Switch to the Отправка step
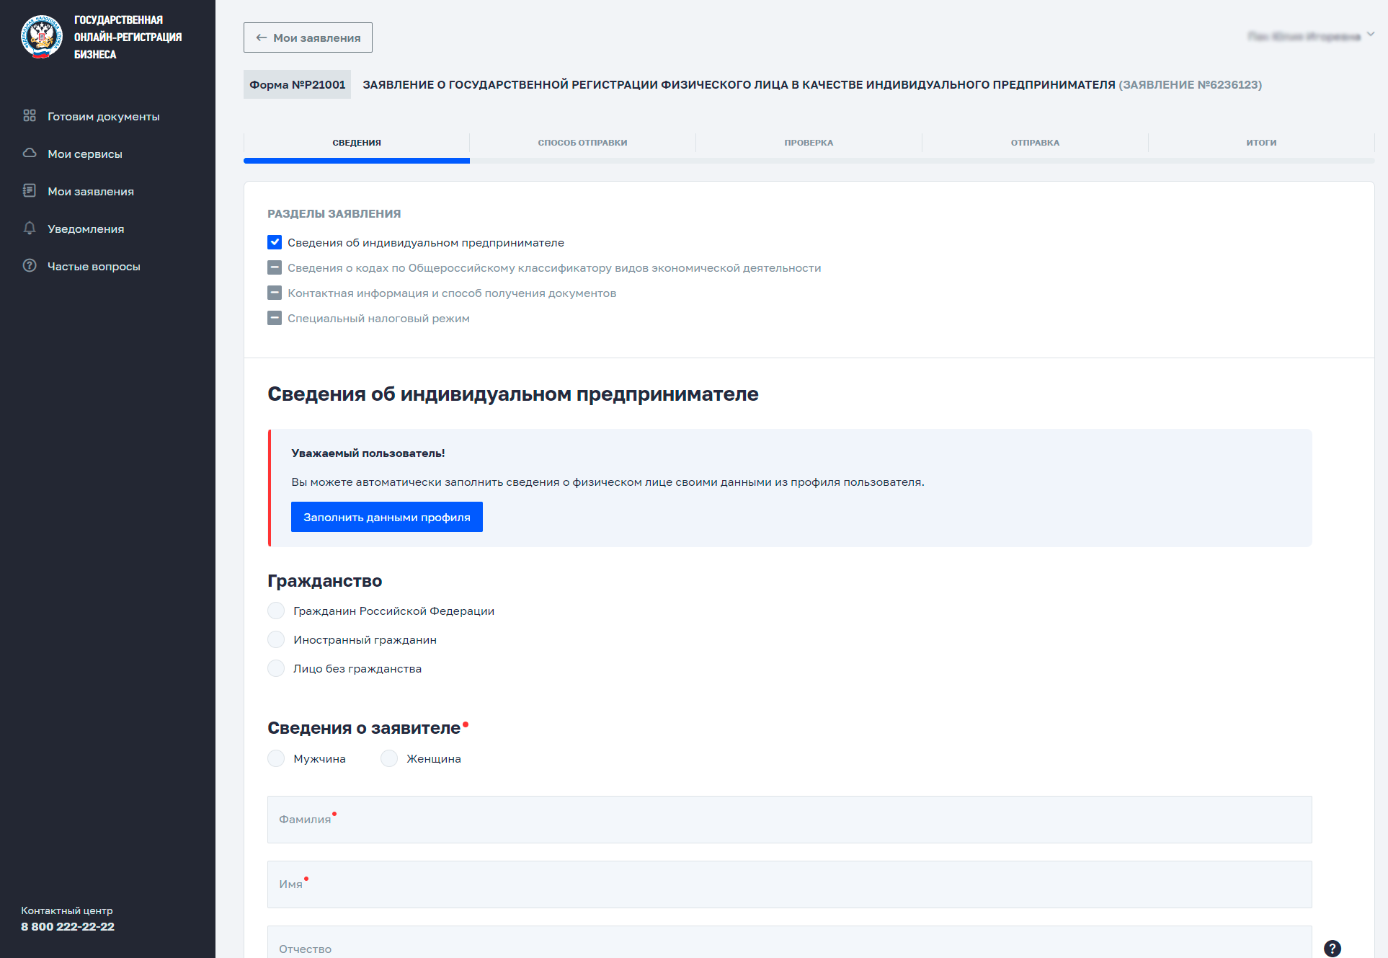 coord(1035,143)
